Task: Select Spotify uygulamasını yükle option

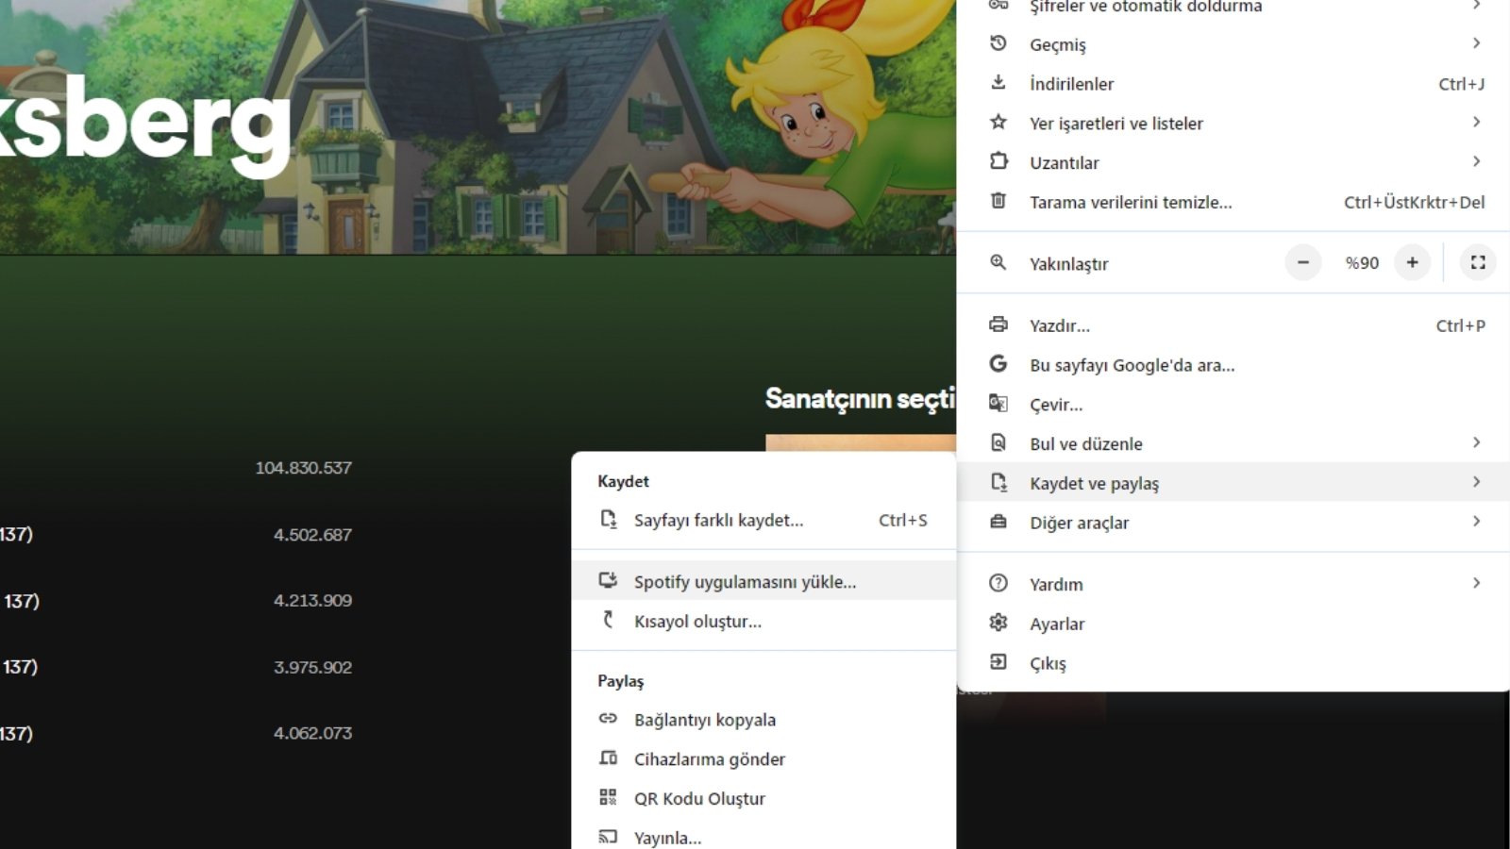Action: coord(763,581)
